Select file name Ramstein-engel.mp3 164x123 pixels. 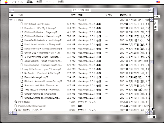coord(36,77)
